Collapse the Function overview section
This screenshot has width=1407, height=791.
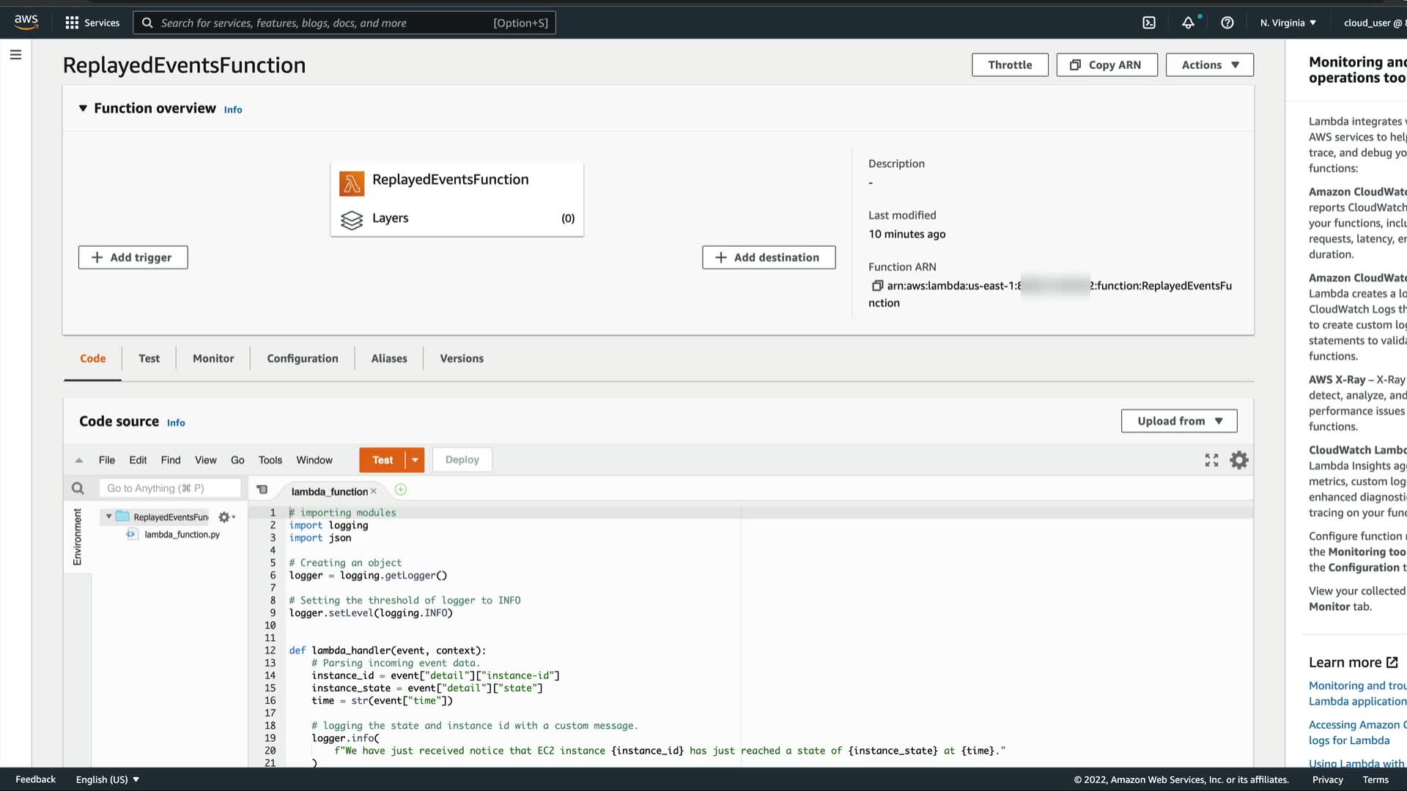point(83,108)
